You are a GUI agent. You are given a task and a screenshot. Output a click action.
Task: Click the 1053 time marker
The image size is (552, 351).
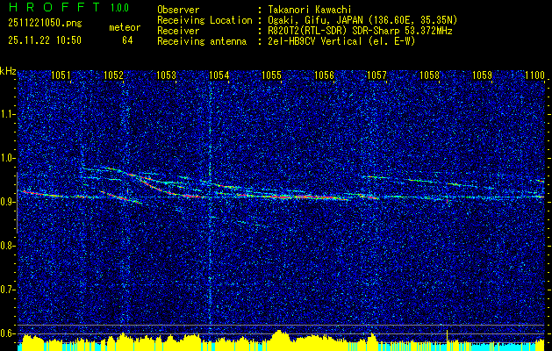click(x=166, y=75)
